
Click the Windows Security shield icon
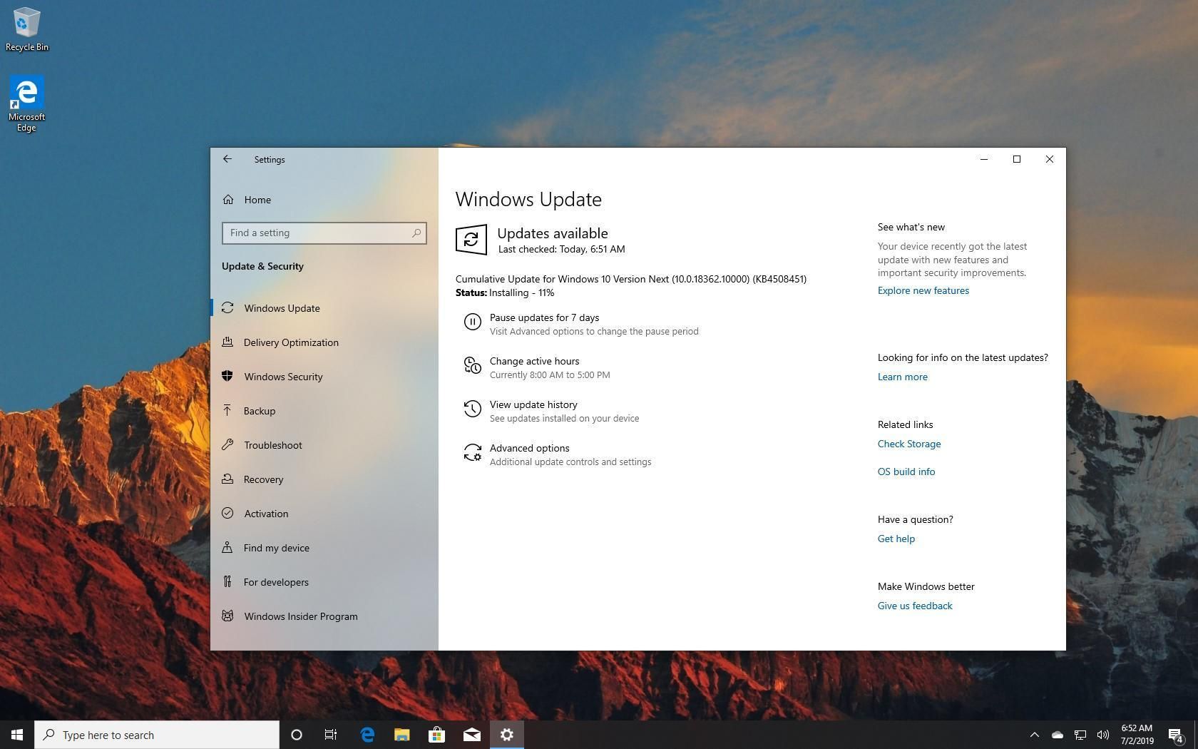coord(227,377)
